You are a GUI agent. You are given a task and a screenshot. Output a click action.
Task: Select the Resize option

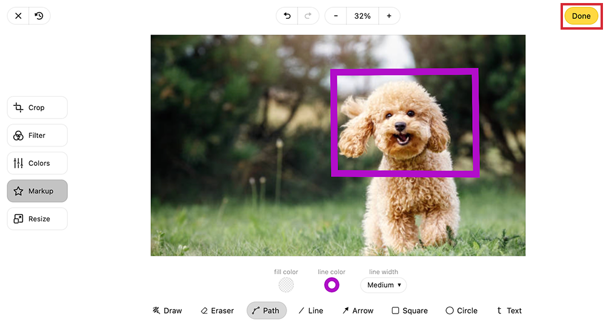pos(37,219)
